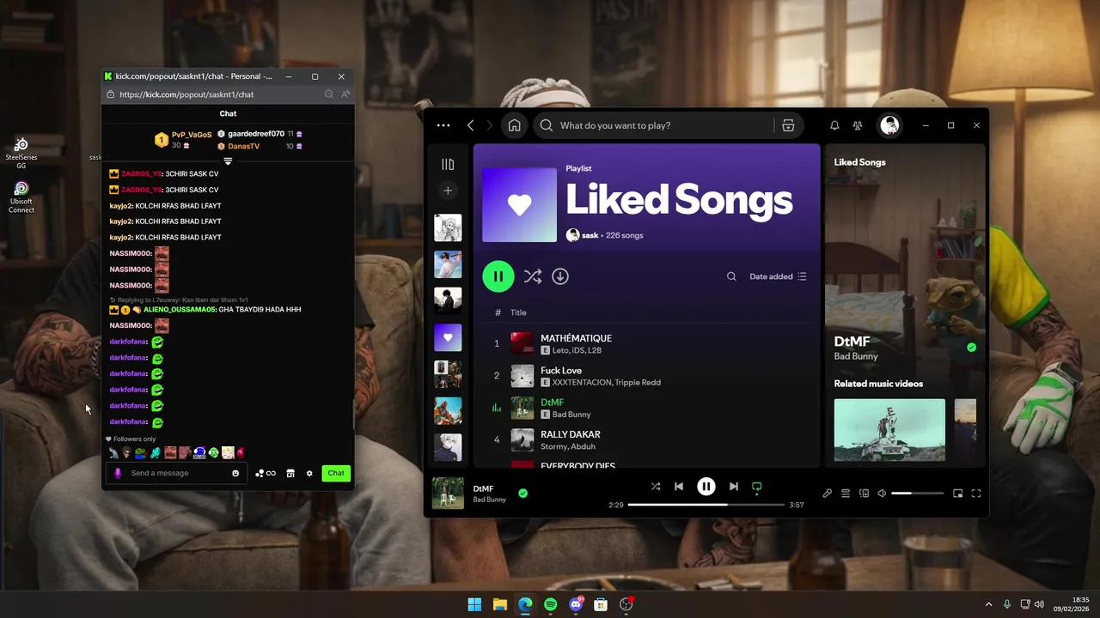The width and height of the screenshot is (1100, 618).
Task: Open the Windows Start menu
Action: click(474, 604)
